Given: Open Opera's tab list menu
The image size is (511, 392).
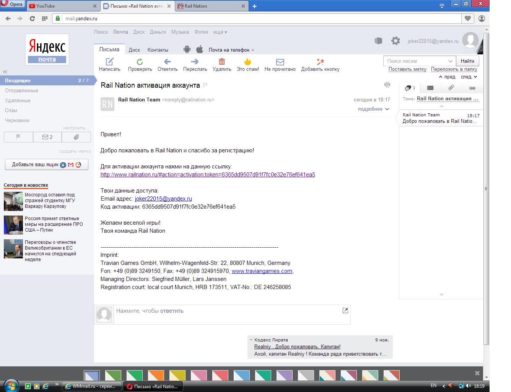Looking at the screenshot, I should tap(442, 6).
